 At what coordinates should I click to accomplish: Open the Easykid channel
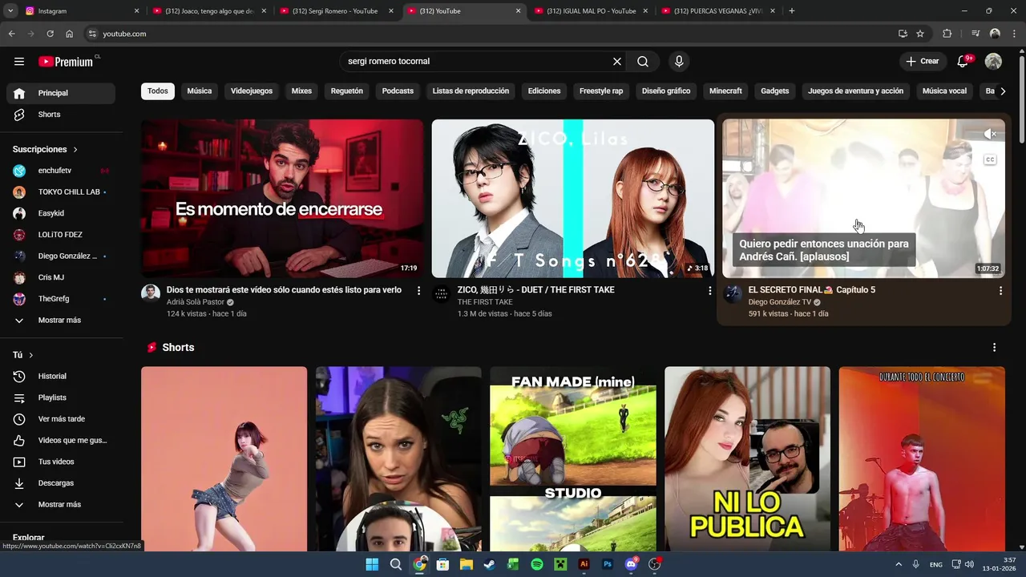[61, 213]
